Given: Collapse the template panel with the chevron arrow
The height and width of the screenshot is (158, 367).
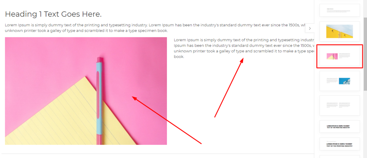Looking at the screenshot, I should (x=310, y=28).
